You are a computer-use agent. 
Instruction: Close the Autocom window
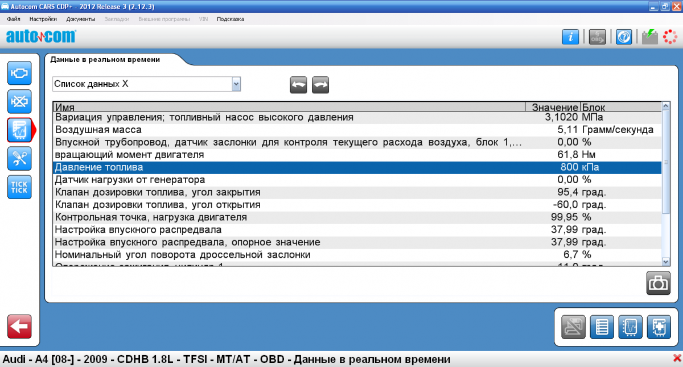676,6
